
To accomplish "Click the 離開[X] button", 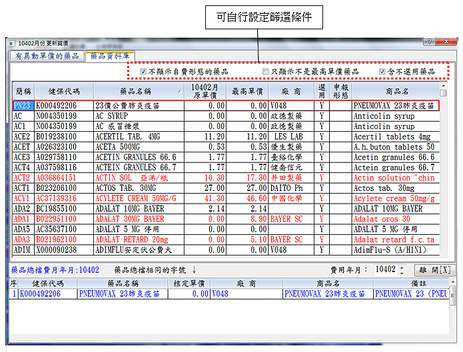I will [434, 270].
